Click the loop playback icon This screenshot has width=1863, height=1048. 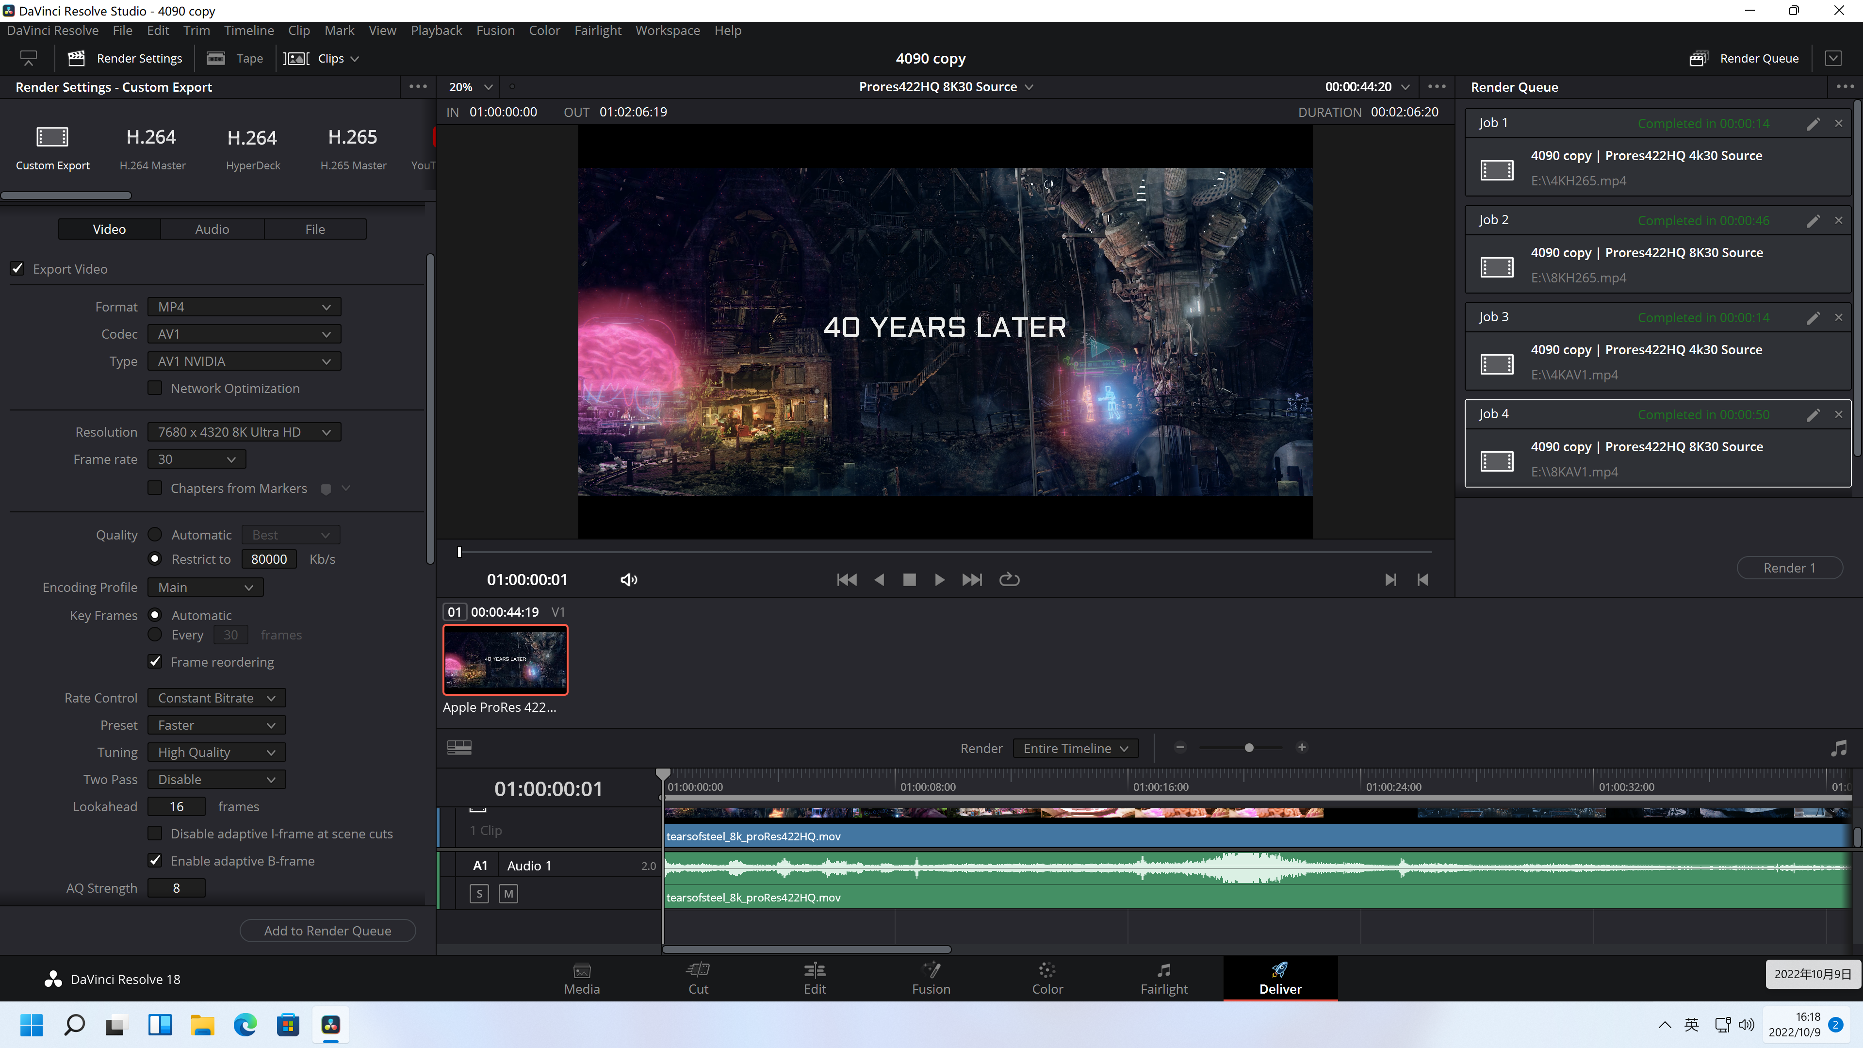[x=1009, y=579]
